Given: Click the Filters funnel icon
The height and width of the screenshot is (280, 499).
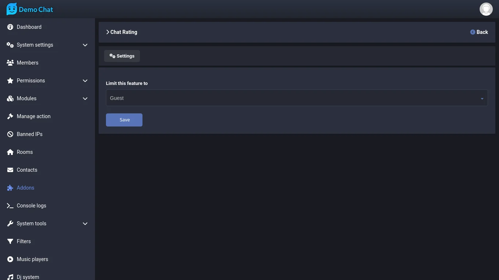Looking at the screenshot, I should 10,241.
